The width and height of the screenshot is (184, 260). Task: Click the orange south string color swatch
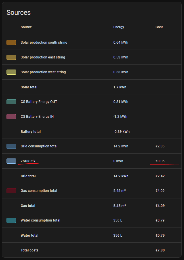pyautogui.click(x=11, y=42)
